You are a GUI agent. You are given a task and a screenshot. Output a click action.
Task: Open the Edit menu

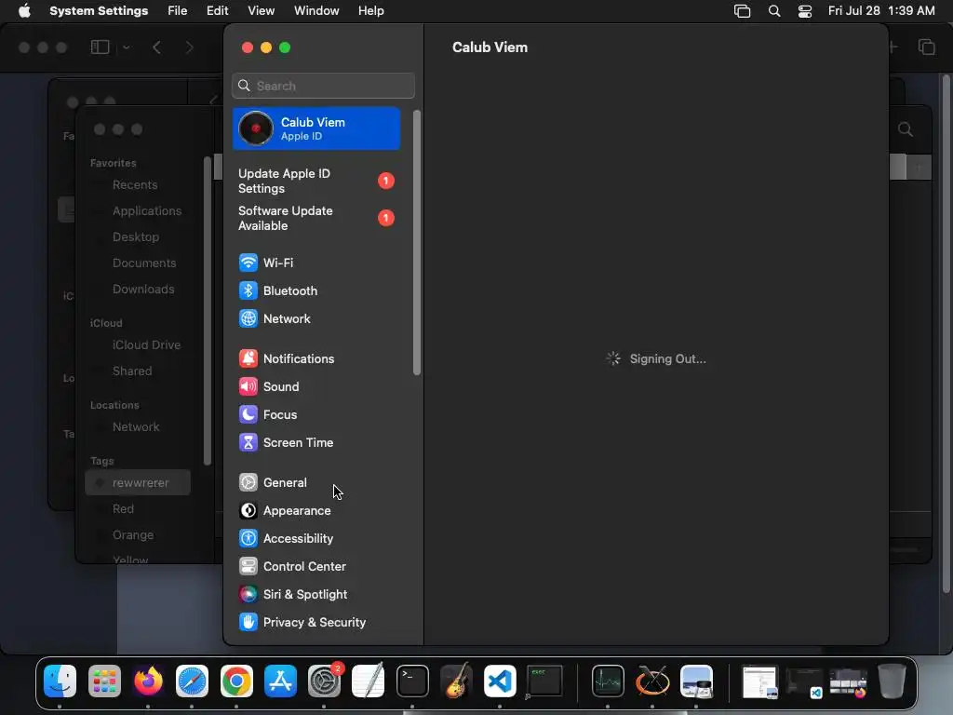click(x=217, y=11)
